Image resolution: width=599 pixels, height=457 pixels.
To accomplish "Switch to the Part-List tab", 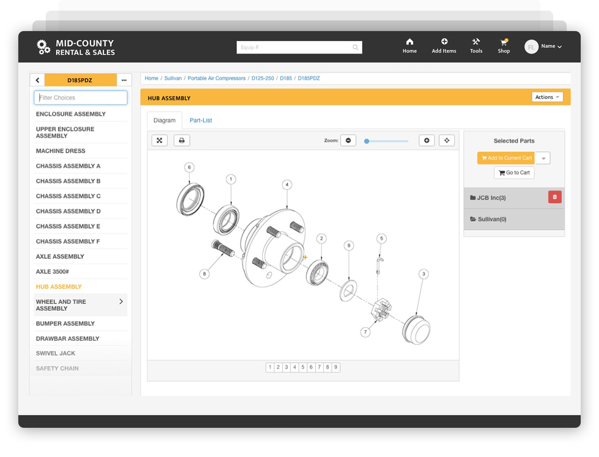I will 200,120.
